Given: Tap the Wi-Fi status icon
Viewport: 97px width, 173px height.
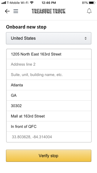Looking at the screenshot, I should (x=32, y=3).
